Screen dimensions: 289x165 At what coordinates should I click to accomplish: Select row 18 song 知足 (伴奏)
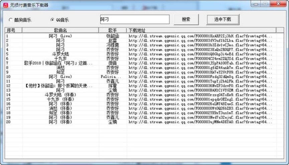(x=60, y=113)
